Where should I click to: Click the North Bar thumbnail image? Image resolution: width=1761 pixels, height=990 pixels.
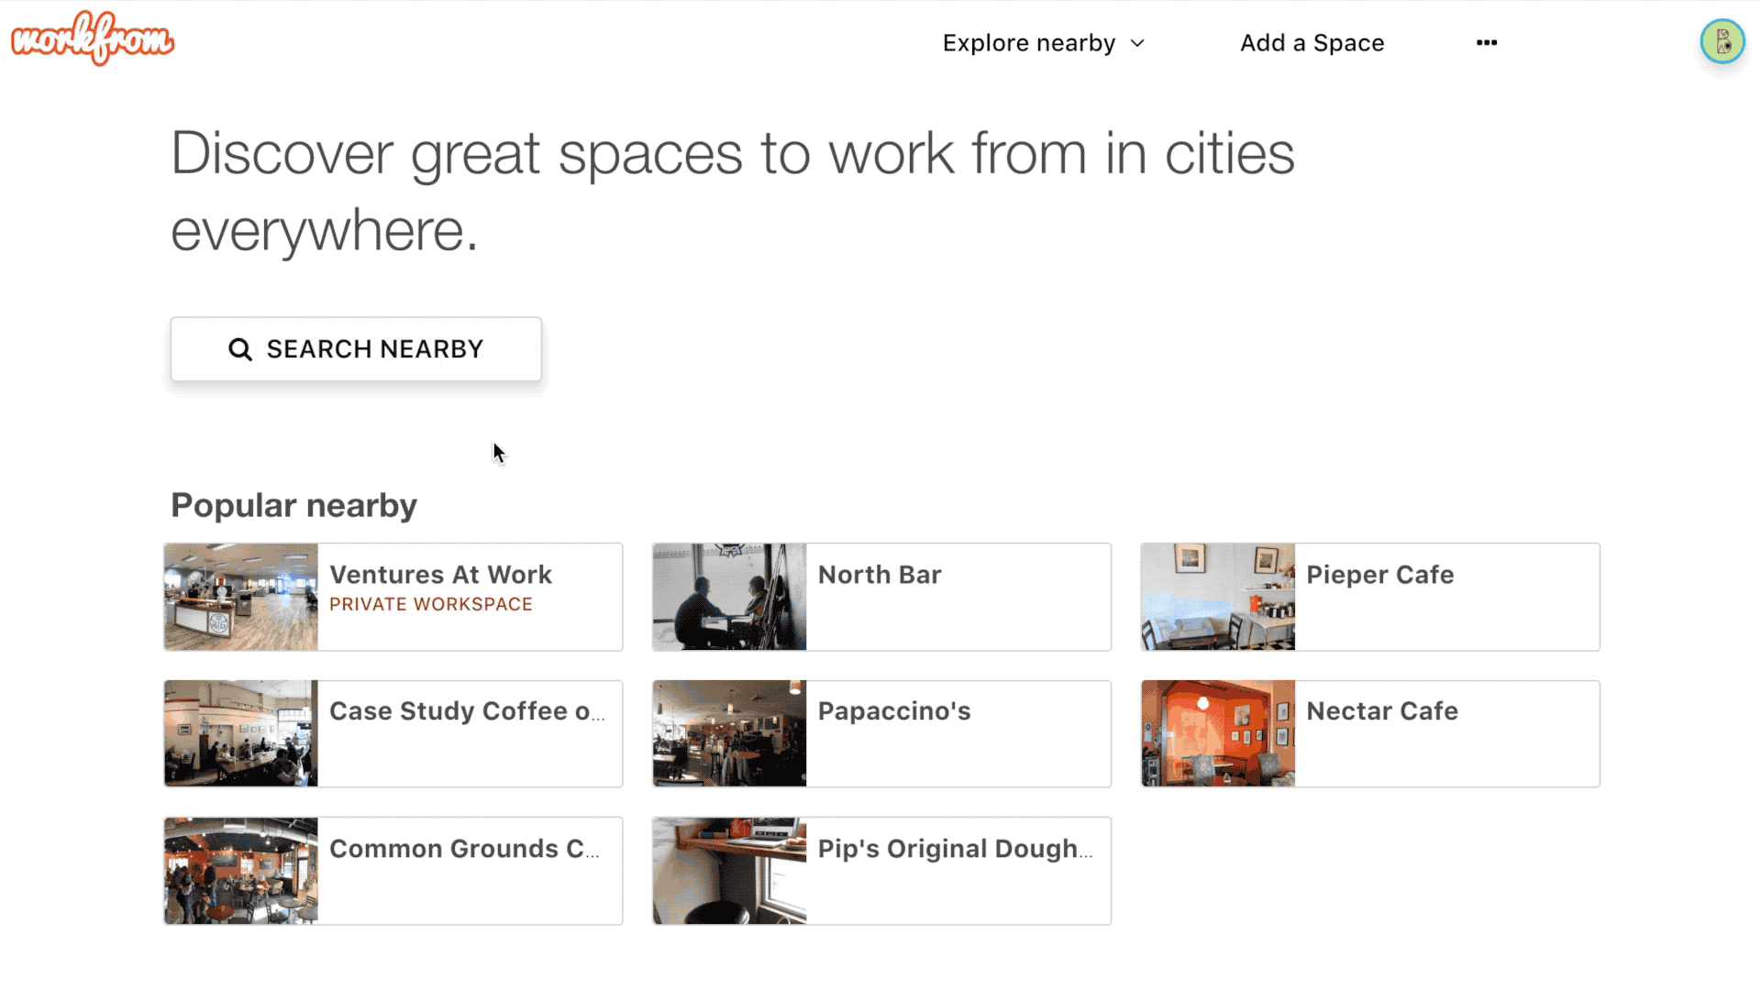[728, 596]
